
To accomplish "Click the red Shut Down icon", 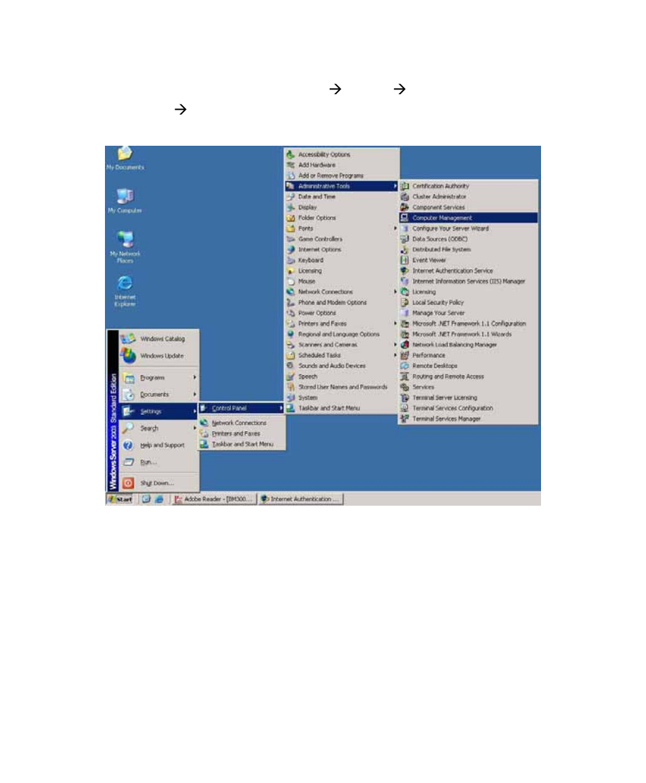I will pos(128,483).
